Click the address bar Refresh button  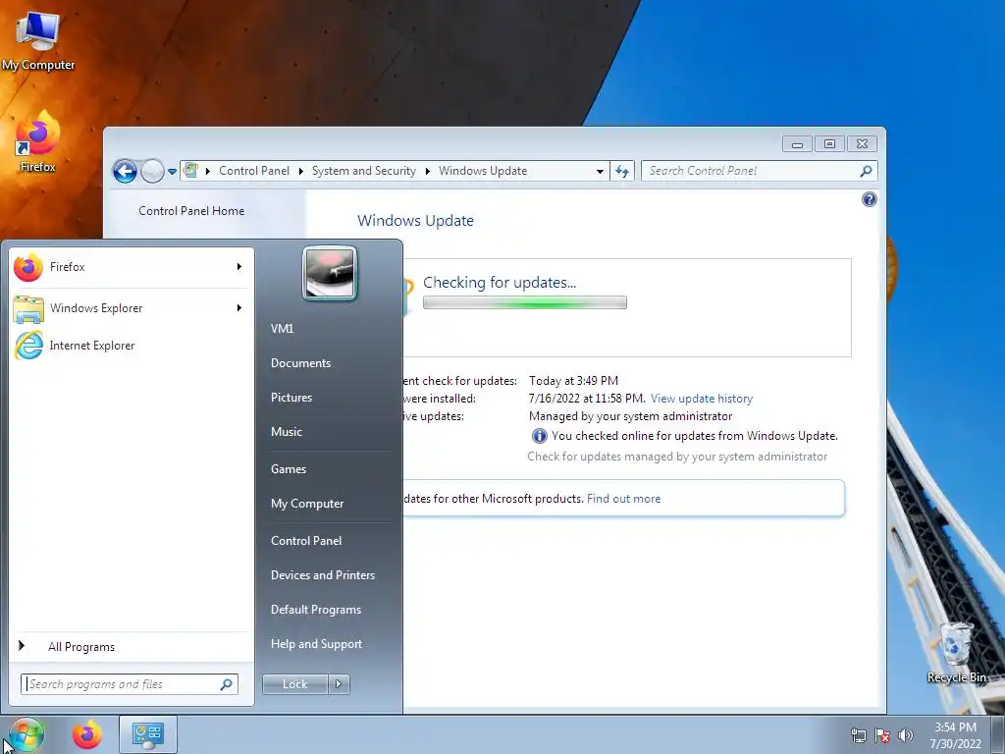pos(622,171)
